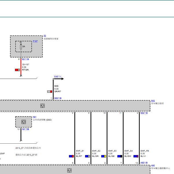Click the component icon inside the S52 block
Image resolution: width=174 pixels, height=174 pixels.
tap(42, 106)
